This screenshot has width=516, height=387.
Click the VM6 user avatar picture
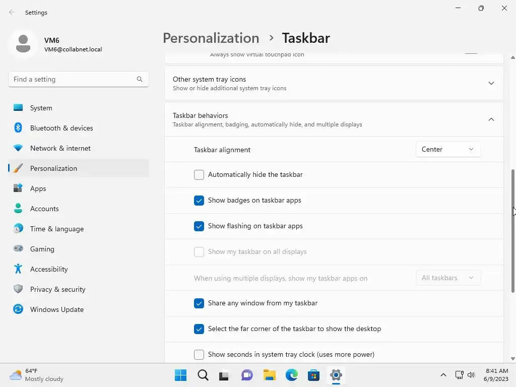point(23,43)
